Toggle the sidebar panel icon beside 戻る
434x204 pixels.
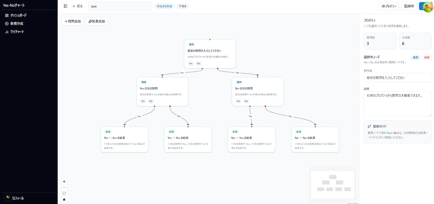[65, 6]
